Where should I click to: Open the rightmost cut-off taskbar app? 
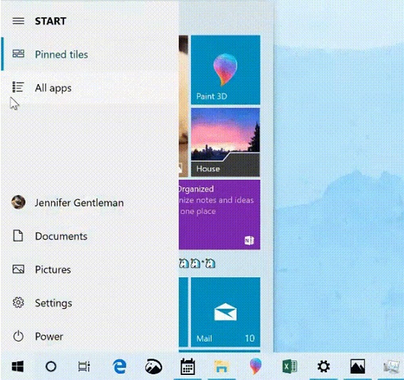pyautogui.click(x=391, y=366)
